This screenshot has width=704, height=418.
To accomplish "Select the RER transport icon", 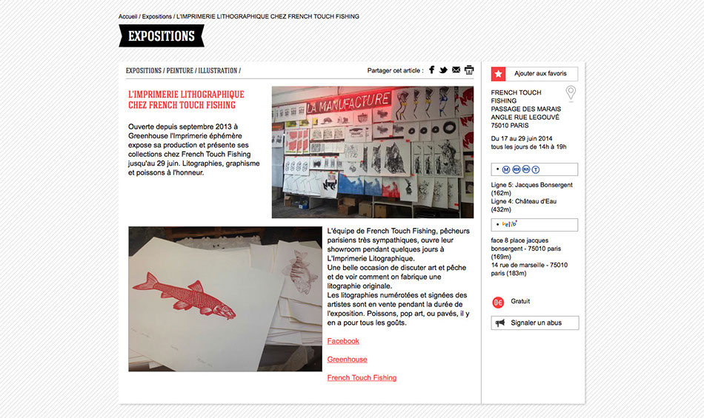I will [517, 169].
